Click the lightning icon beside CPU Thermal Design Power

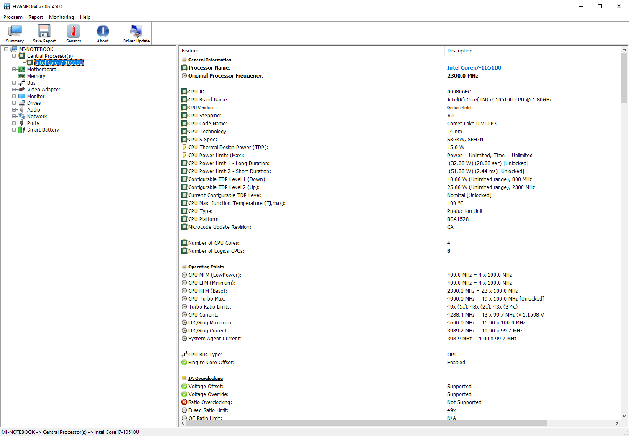click(184, 147)
